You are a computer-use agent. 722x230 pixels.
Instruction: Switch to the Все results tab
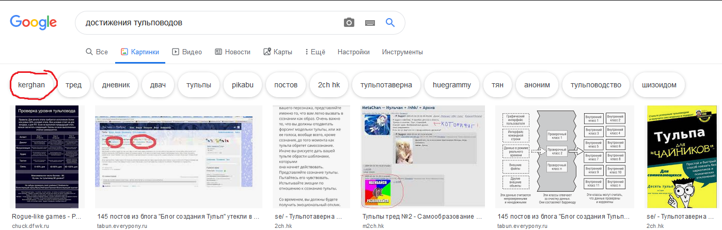coord(97,52)
